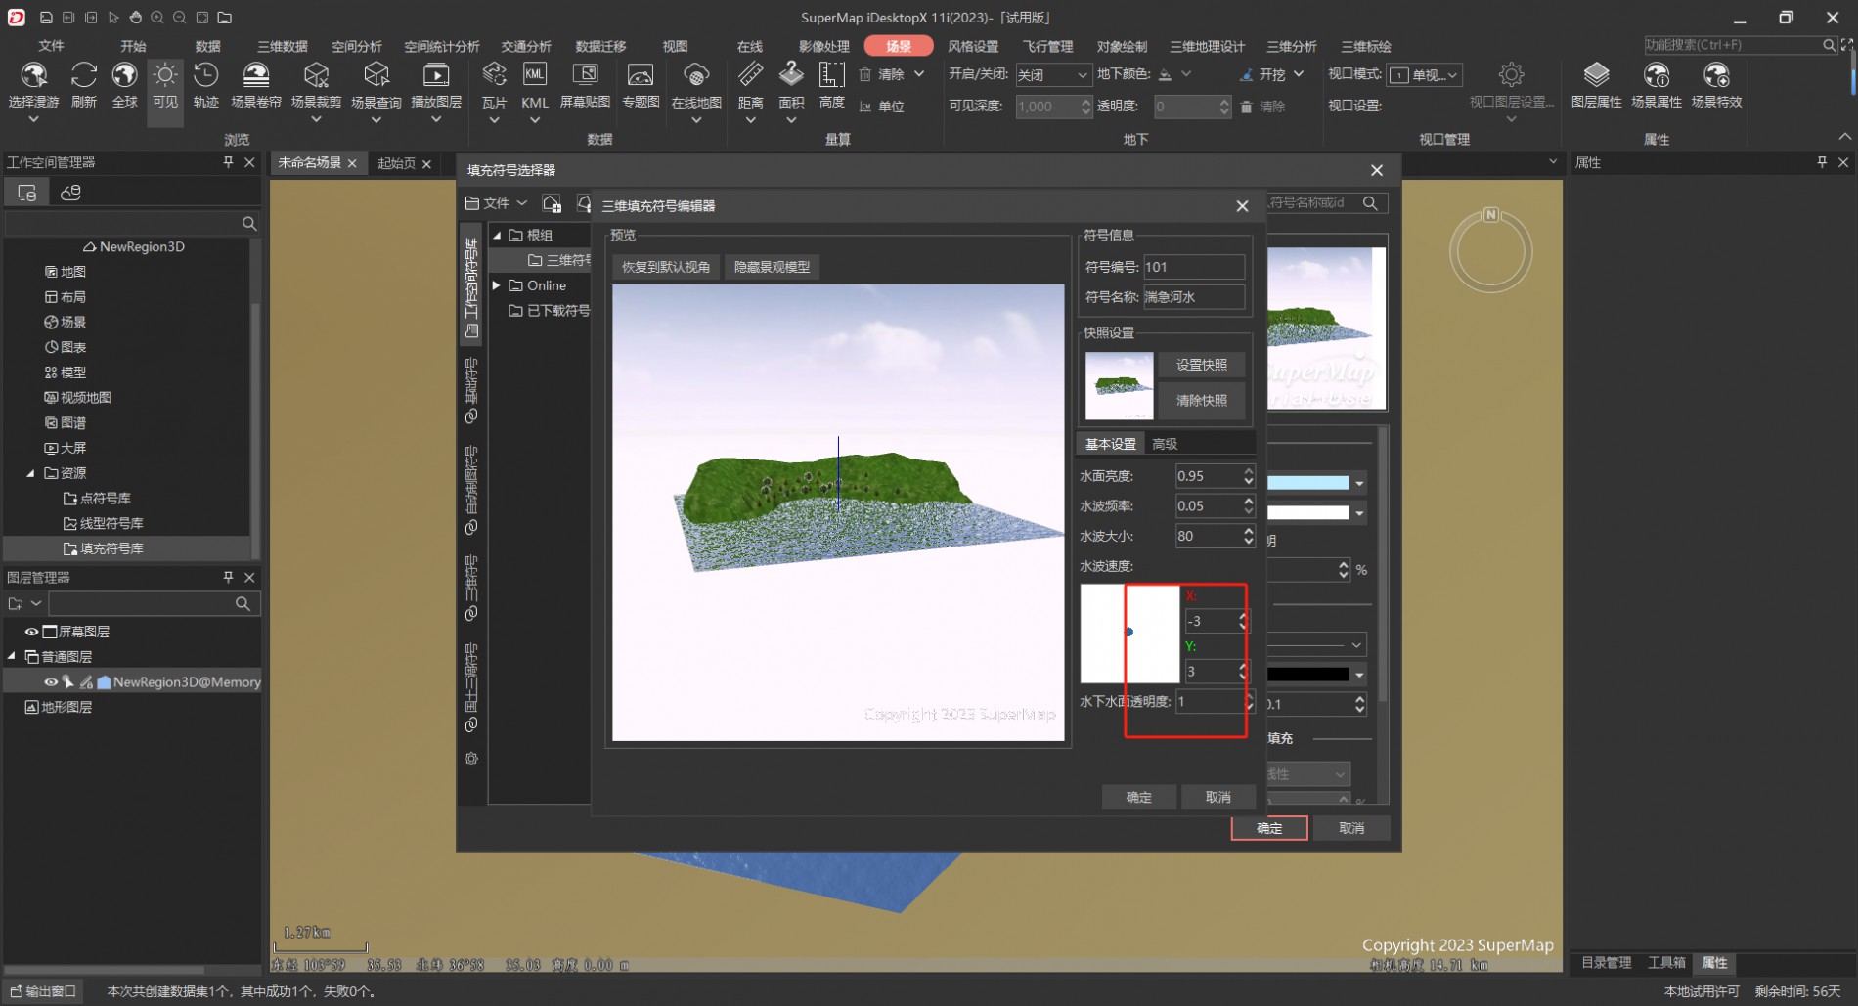
Task: Click the snapshot thumbnail in 快照设置
Action: point(1119,385)
